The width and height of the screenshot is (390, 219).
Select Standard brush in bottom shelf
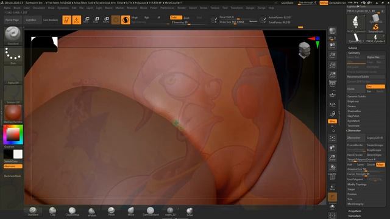(x=33, y=212)
